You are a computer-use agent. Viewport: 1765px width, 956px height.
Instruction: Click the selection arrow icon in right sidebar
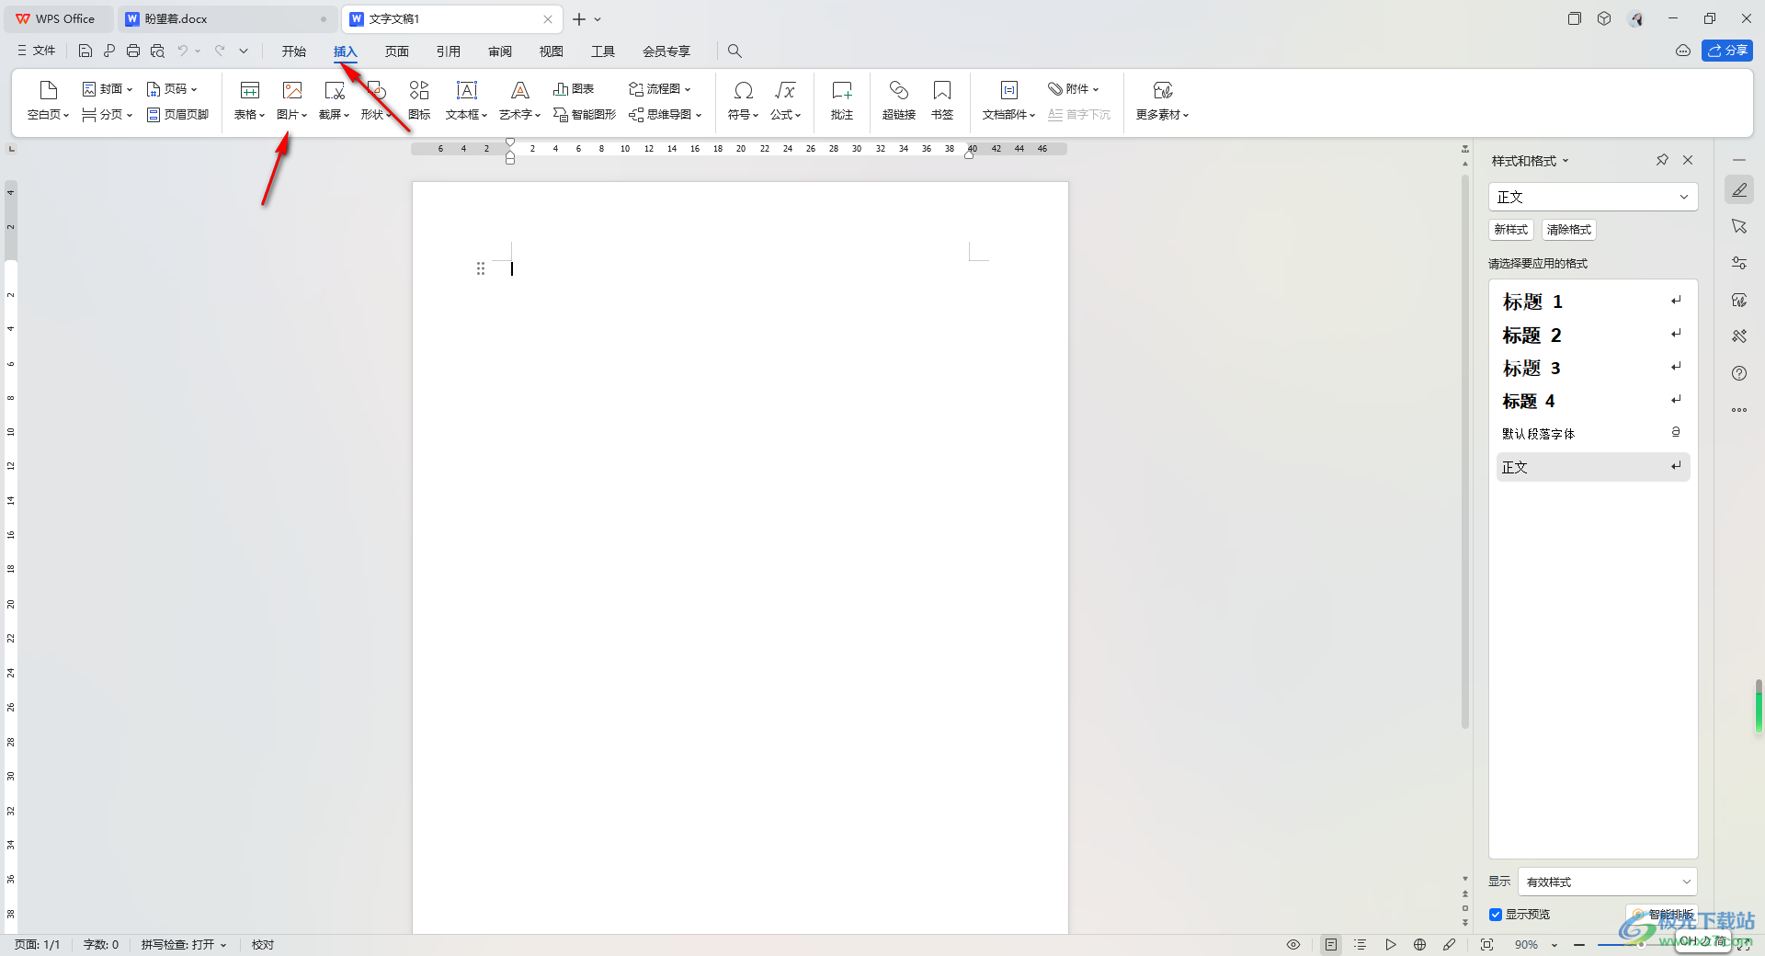click(x=1739, y=226)
